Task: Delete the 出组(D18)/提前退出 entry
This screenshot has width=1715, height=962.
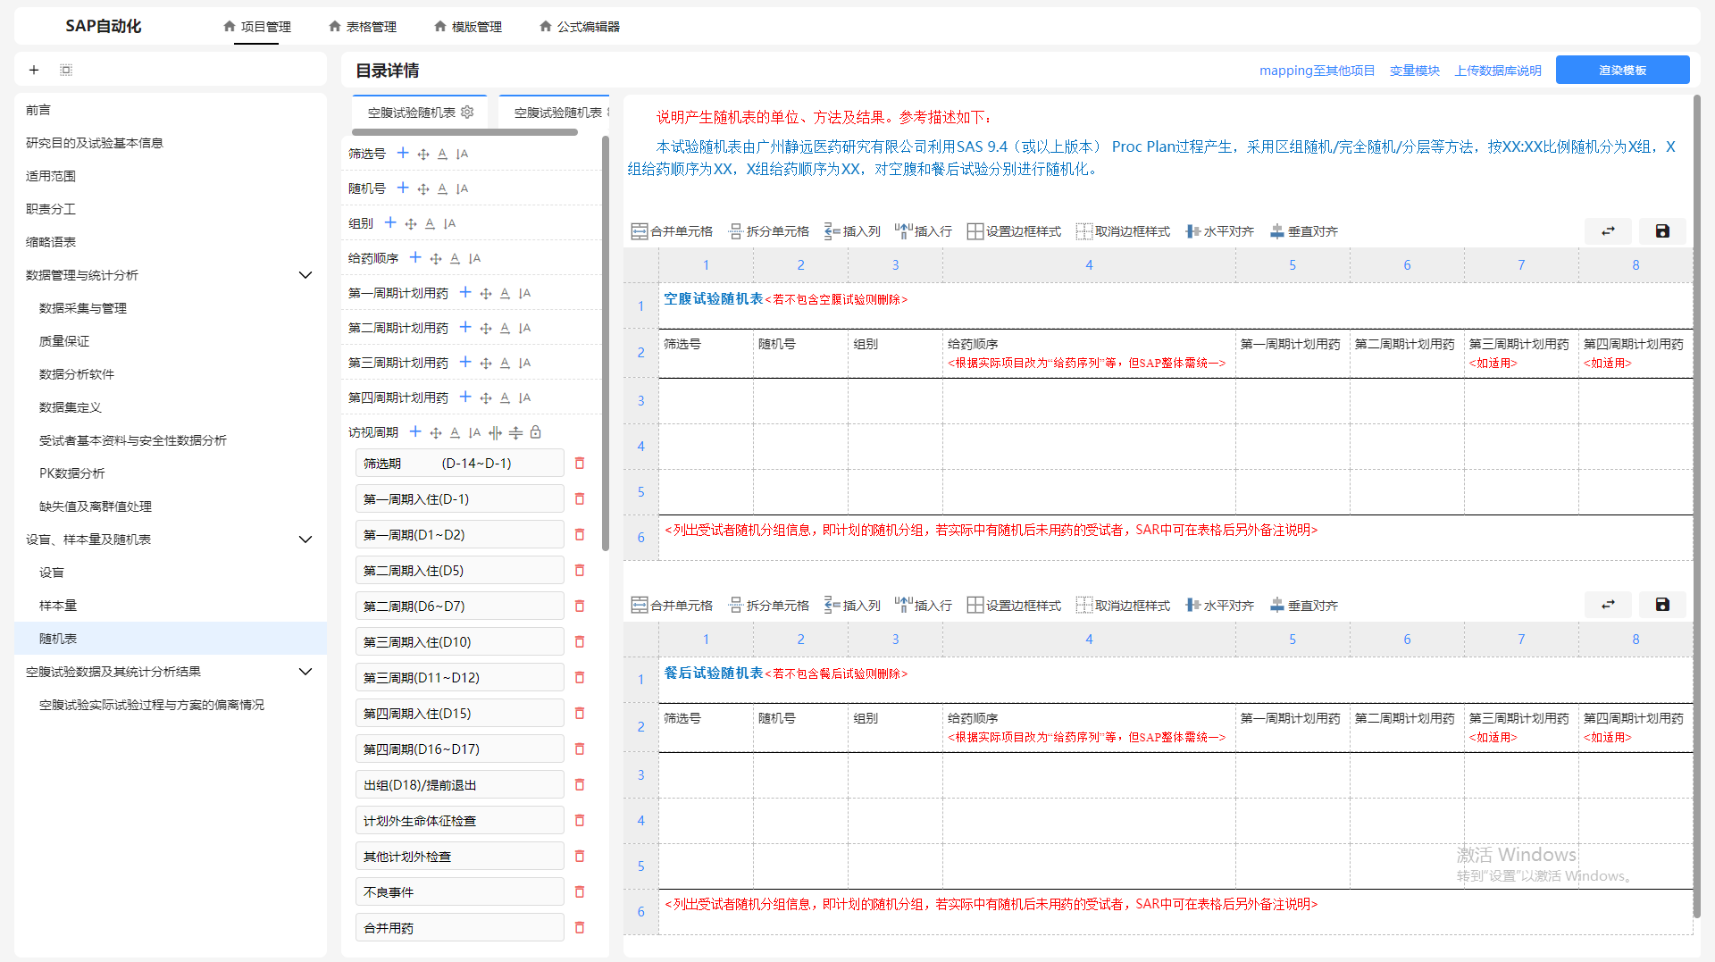Action: [x=580, y=784]
